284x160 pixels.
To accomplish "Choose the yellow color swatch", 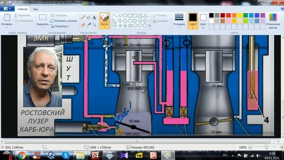I will tap(240, 16).
